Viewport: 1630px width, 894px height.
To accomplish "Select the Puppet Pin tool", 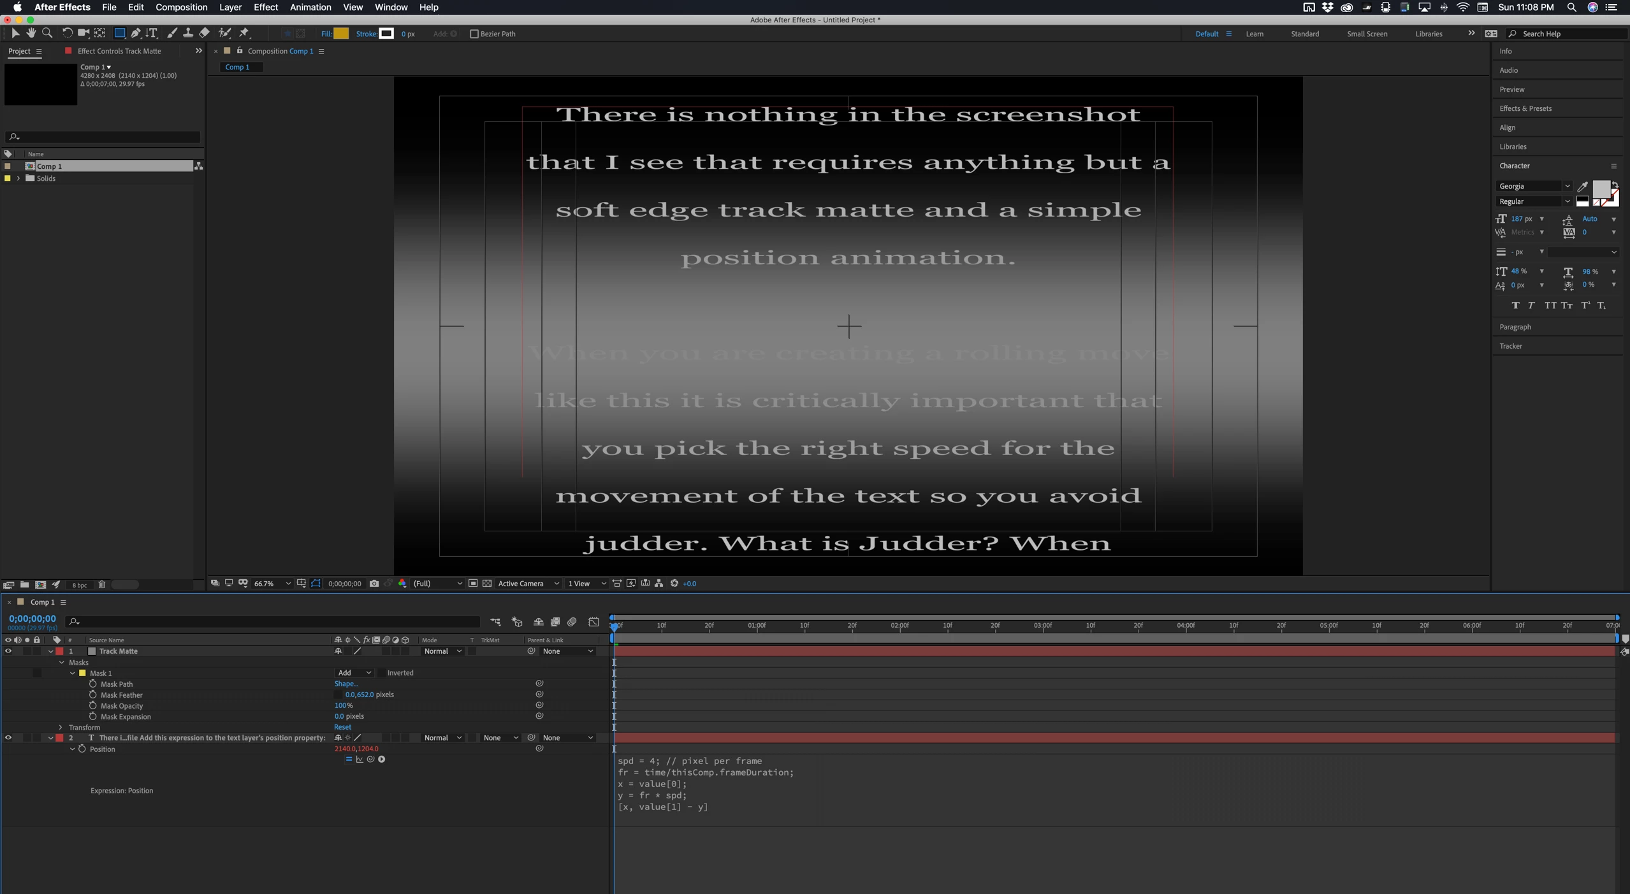I will click(x=244, y=33).
